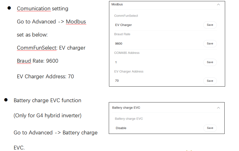Screen dimensions: 239x151
Task: Collapse the Battery charge EVC chevron
Action: tap(218, 108)
